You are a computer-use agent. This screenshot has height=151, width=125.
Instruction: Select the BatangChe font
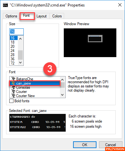click(x=35, y=79)
